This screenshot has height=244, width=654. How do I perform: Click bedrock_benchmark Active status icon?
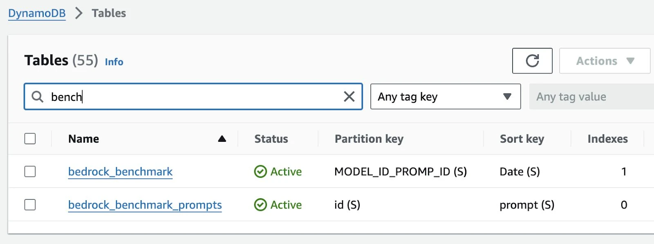click(260, 172)
